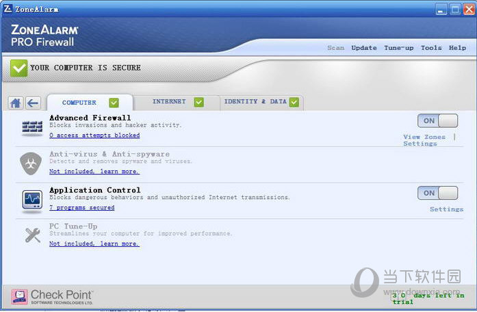Screen dimensions: 477x312
Task: Switch to the Computer tab
Action: [x=90, y=103]
